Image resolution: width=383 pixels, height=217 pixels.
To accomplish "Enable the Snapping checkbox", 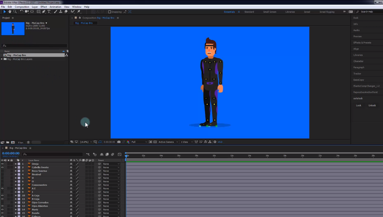I will (109, 11).
